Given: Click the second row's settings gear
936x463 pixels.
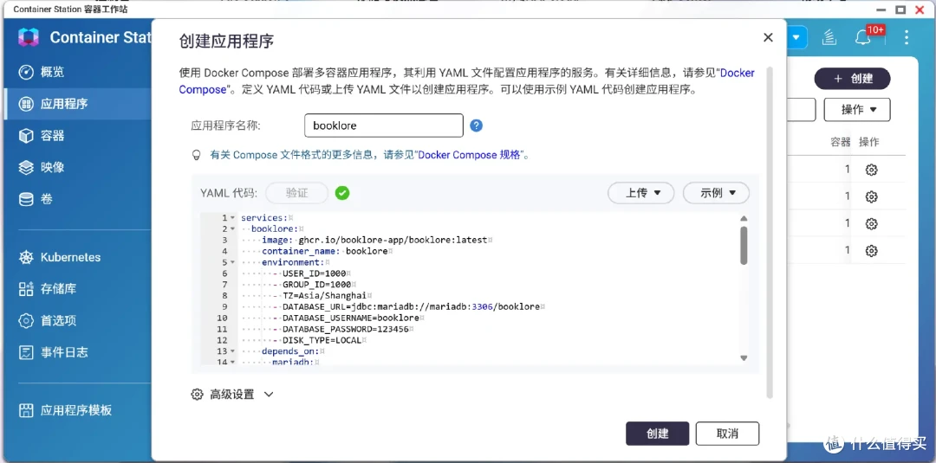Looking at the screenshot, I should pyautogui.click(x=872, y=196).
